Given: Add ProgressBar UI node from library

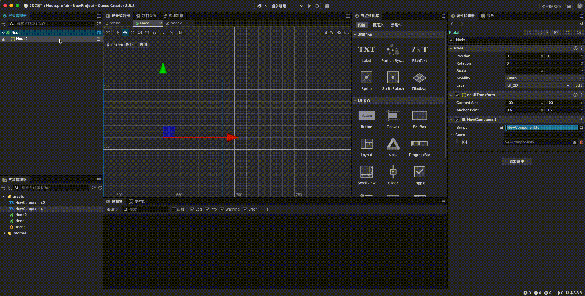Looking at the screenshot, I should pos(420,147).
